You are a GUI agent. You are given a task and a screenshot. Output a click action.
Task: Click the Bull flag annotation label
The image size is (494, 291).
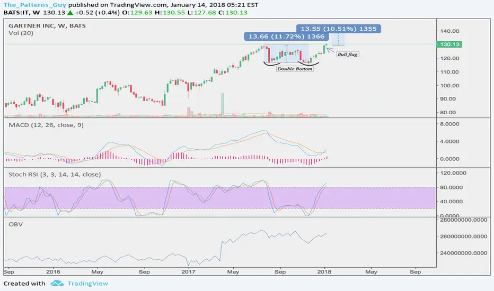(x=348, y=54)
